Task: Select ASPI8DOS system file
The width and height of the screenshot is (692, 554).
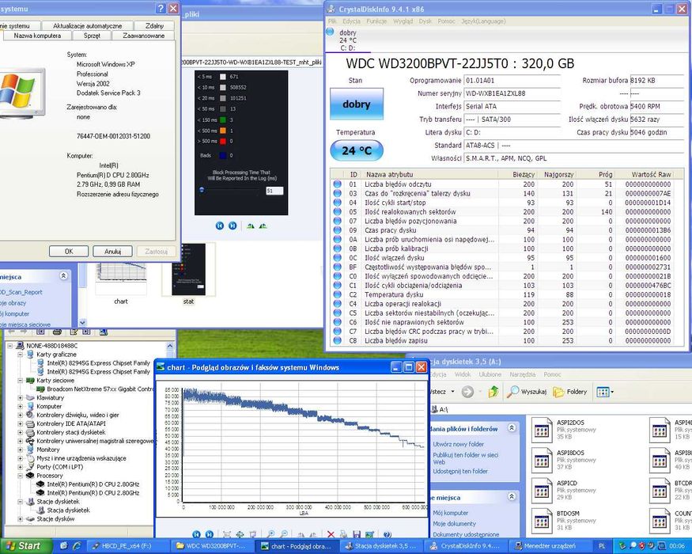Action: [563, 460]
